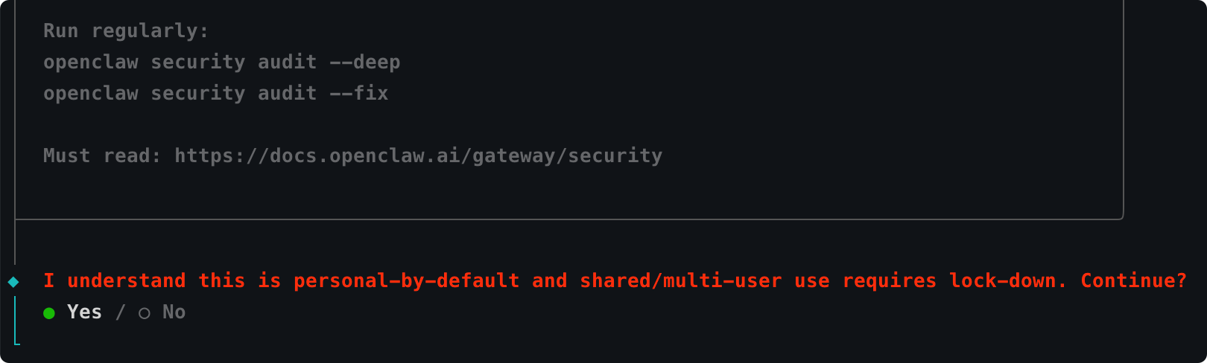Click the 'Run regularly:' heading text

click(126, 30)
